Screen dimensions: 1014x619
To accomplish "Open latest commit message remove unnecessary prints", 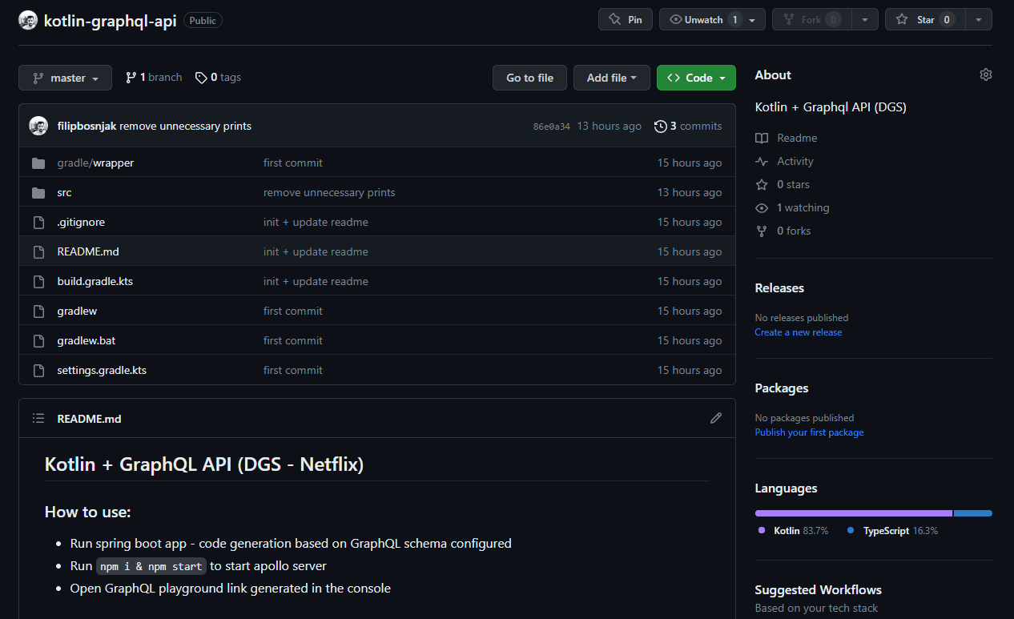I will click(186, 126).
